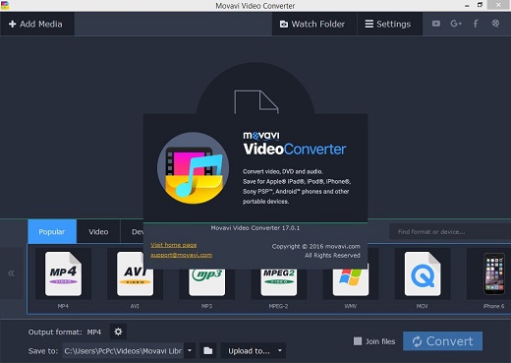This screenshot has height=363, width=511.
Task: Click the Movavi Video Converter logo
Action: 194,168
